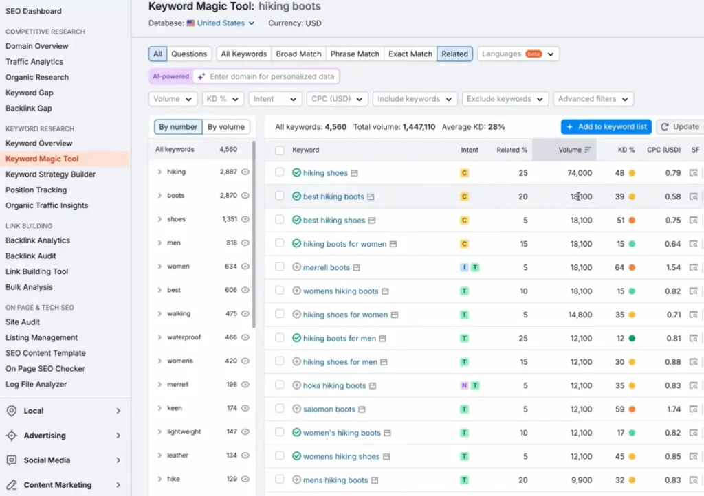Click the KD % column header

pyautogui.click(x=626, y=150)
